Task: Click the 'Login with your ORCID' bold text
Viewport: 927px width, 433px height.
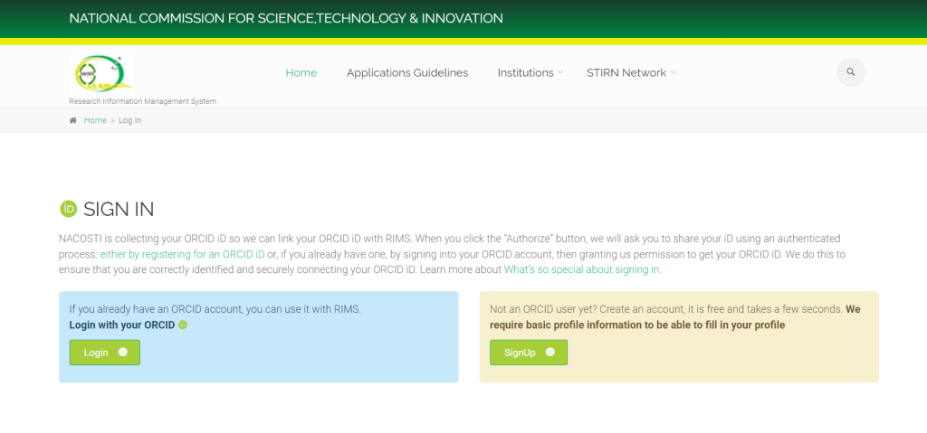Action: (x=122, y=325)
